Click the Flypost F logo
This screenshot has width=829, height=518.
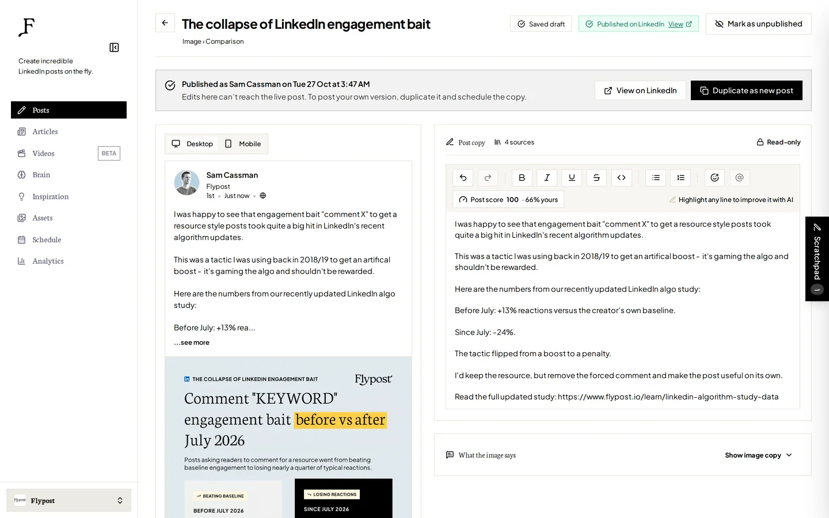tap(26, 27)
